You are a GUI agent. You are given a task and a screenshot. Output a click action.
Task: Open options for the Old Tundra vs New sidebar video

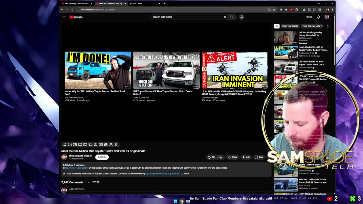pos(330,62)
